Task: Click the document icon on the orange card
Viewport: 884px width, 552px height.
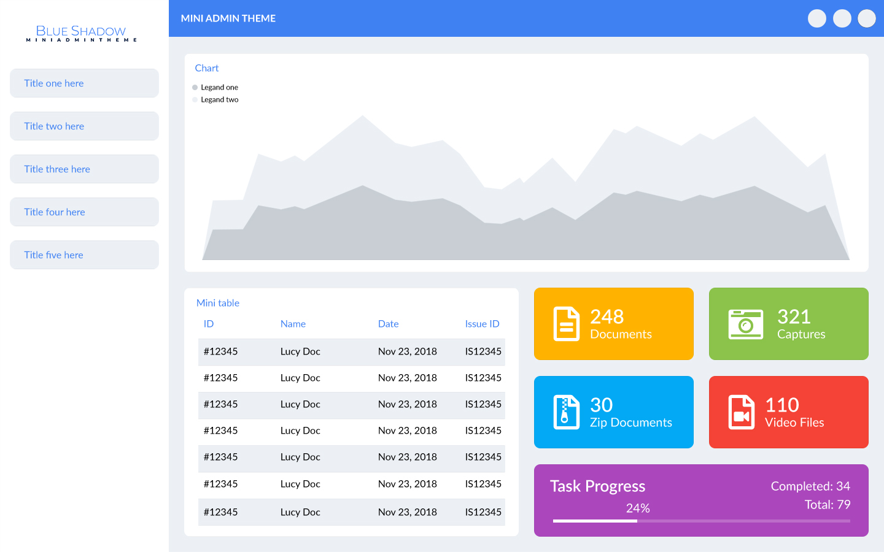Action: [x=566, y=324]
